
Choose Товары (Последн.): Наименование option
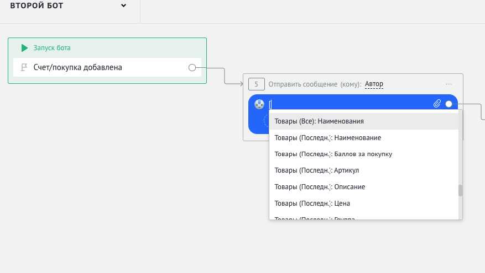[364, 137]
